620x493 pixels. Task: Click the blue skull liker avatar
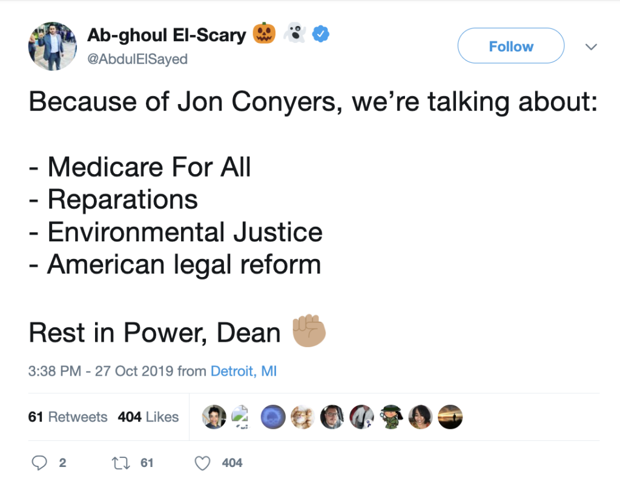273,417
